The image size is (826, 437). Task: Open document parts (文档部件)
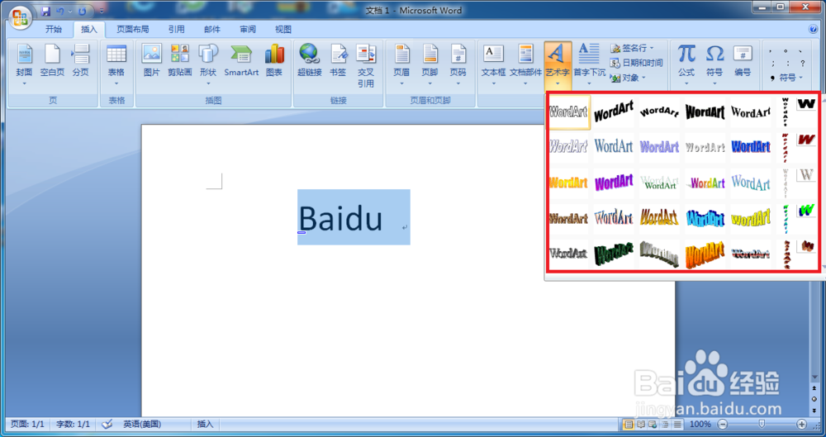tap(525, 64)
